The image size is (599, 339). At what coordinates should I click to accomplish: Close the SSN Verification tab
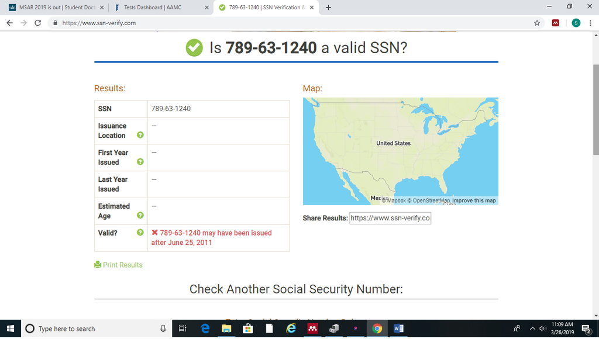[312, 7]
